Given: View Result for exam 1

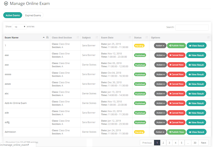Looking at the screenshot, I should 197,46.
